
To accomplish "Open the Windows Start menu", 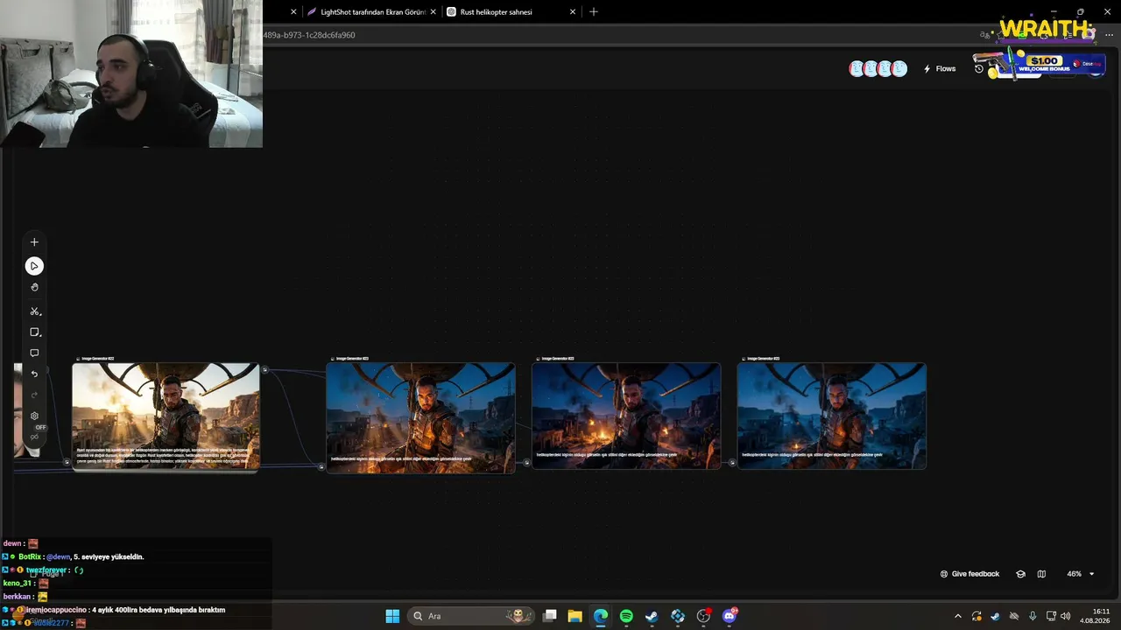I will [x=392, y=616].
